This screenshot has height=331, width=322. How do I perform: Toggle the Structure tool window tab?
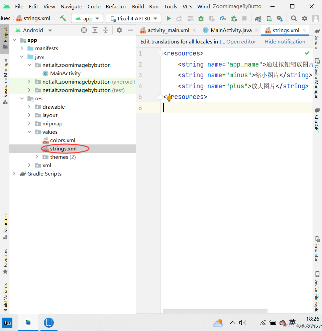point(5,226)
